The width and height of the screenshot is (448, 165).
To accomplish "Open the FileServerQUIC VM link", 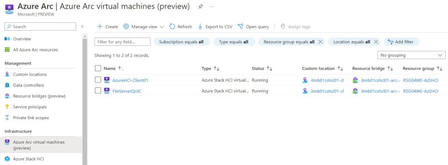I will 127,91.
